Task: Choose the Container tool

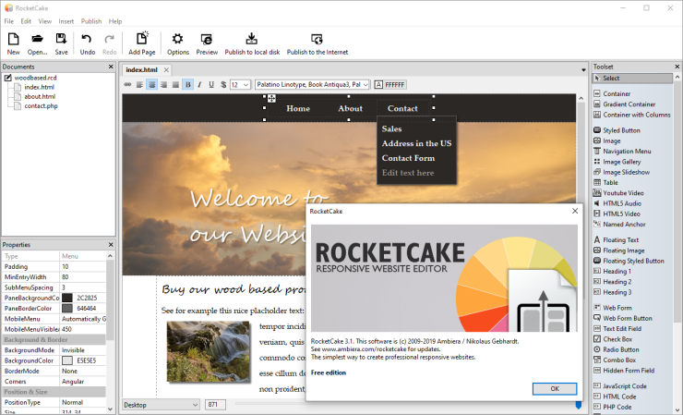Action: coord(617,94)
